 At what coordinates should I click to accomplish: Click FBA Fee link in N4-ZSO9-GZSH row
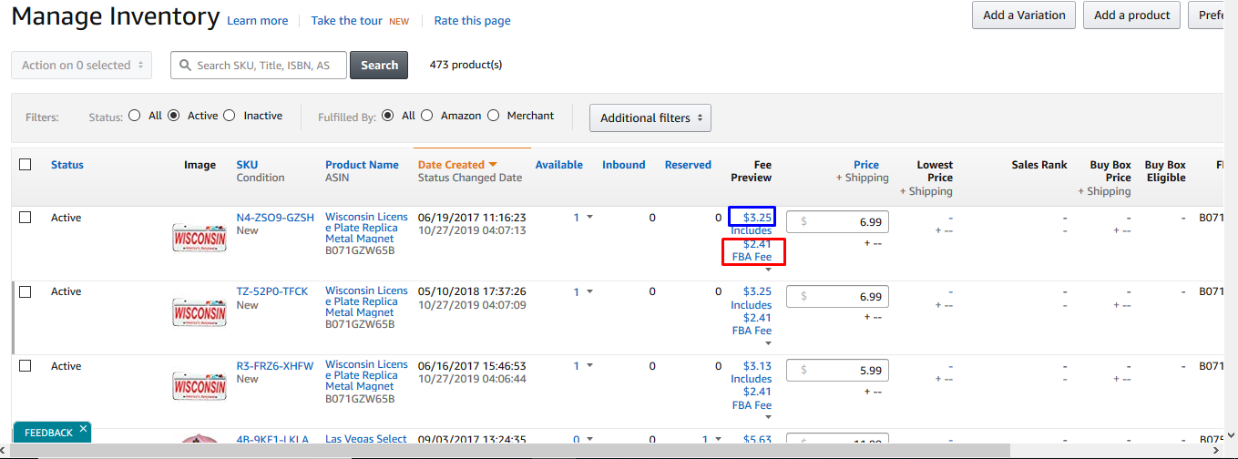point(752,257)
